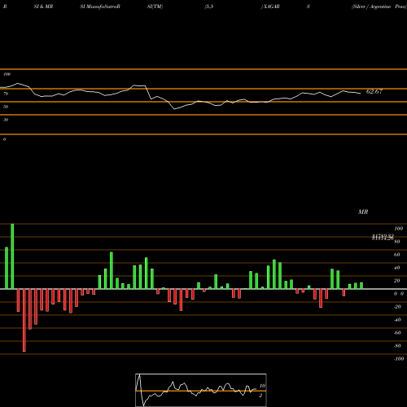The image size is (407, 407).
Task: Click the 'Silver / Argentine Peso' title text
Action: (379, 7)
